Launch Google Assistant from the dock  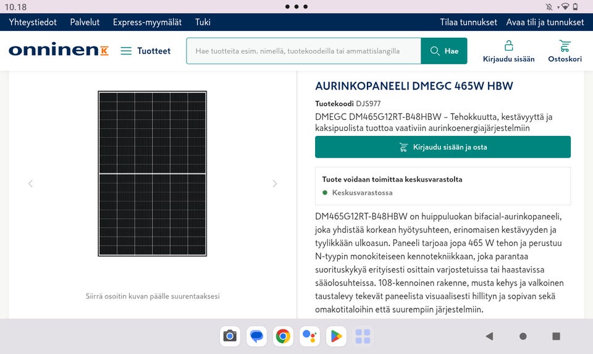(x=309, y=336)
